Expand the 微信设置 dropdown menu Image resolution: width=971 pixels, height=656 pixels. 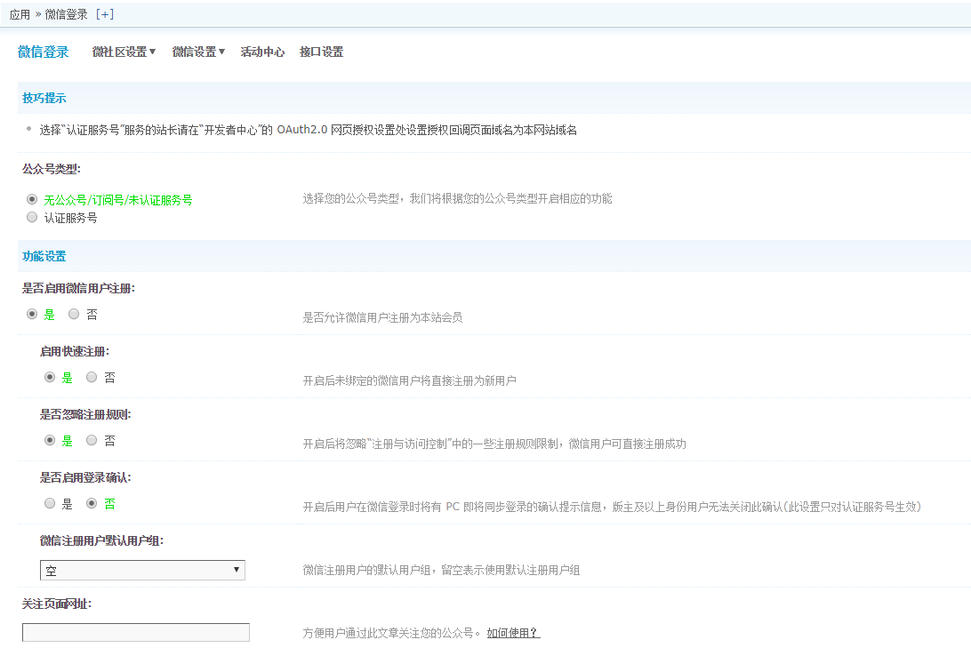coord(199,52)
